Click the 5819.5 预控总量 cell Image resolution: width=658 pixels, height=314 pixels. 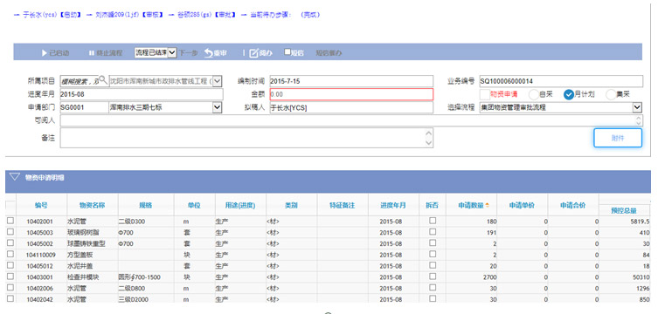625,221
